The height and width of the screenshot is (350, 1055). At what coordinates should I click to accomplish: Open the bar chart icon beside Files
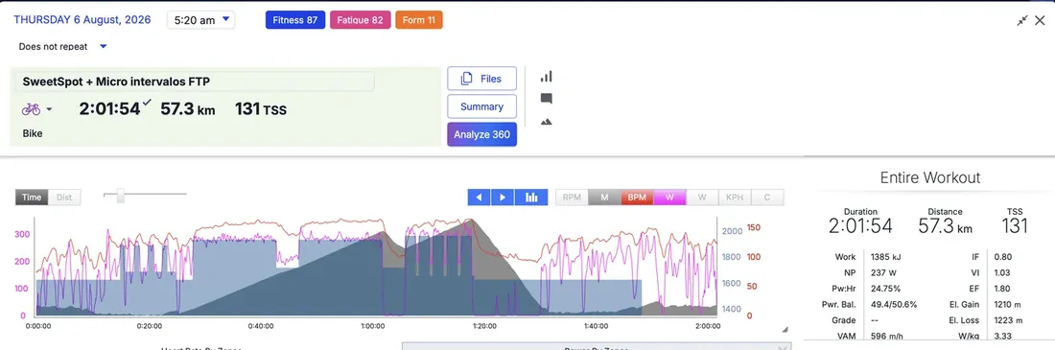pyautogui.click(x=547, y=77)
